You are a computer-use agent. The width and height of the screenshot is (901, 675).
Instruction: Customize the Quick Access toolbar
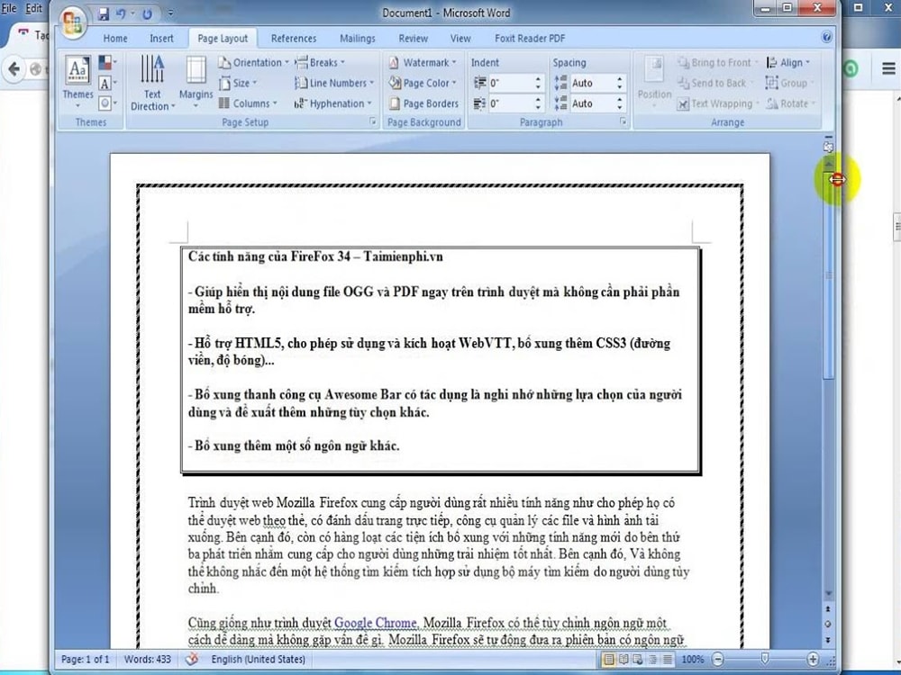[170, 13]
